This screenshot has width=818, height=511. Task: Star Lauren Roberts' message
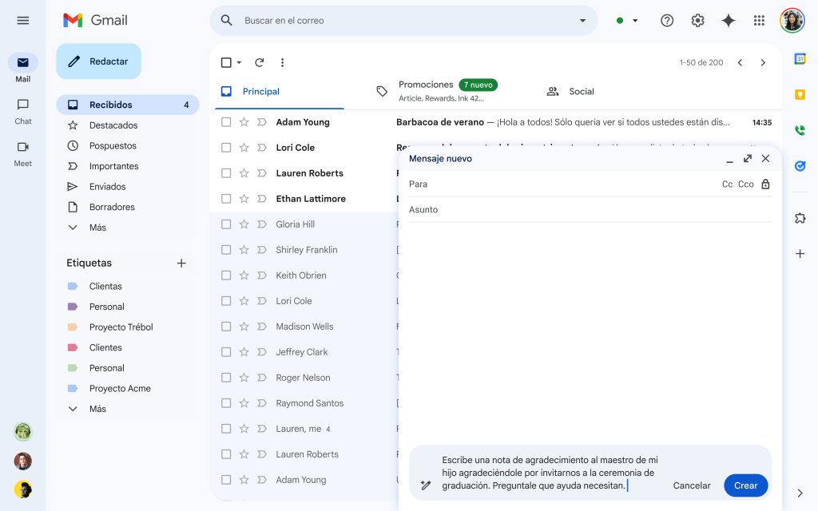244,172
